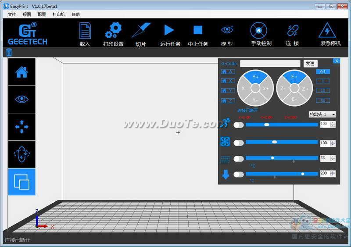The height and width of the screenshot is (247, 351).
Task: Open the 挤出头 1 extruder dropdown
Action: click(x=322, y=115)
